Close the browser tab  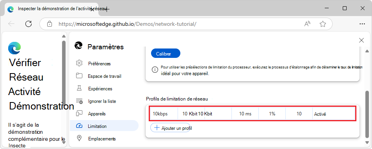(92, 9)
